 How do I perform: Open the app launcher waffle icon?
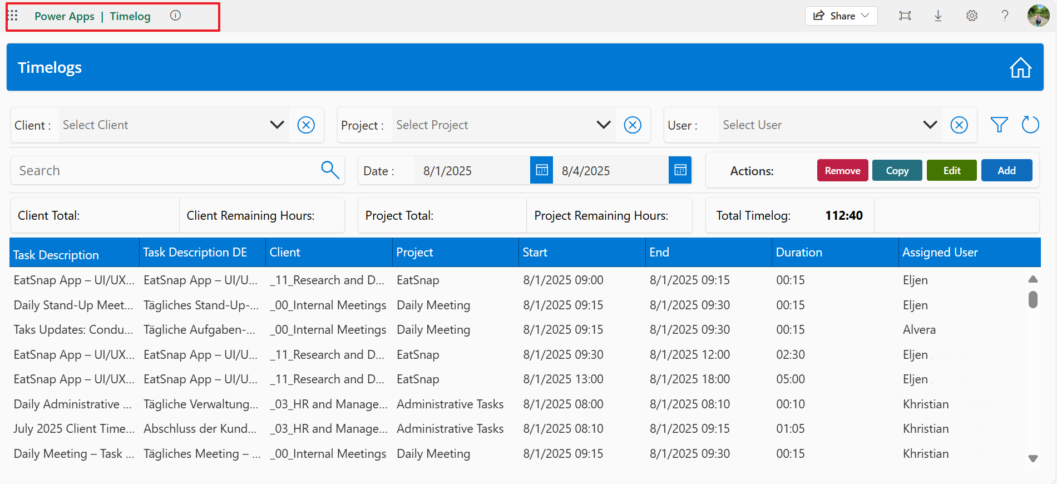[x=13, y=16]
